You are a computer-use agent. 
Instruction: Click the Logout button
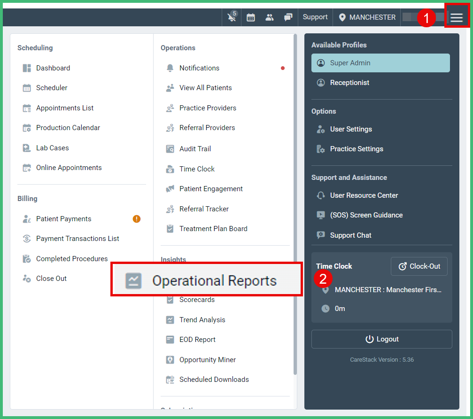[381, 339]
